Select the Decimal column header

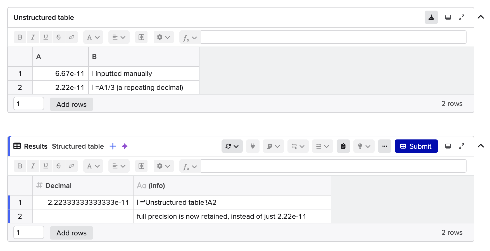[x=83, y=186]
